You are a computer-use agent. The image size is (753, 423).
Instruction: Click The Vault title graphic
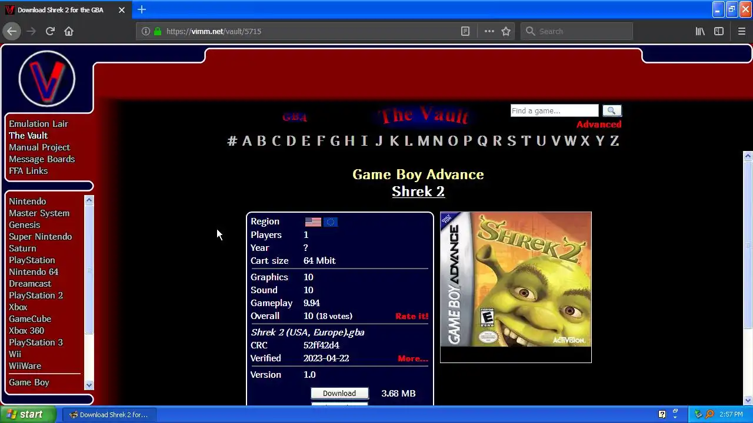coord(424,116)
